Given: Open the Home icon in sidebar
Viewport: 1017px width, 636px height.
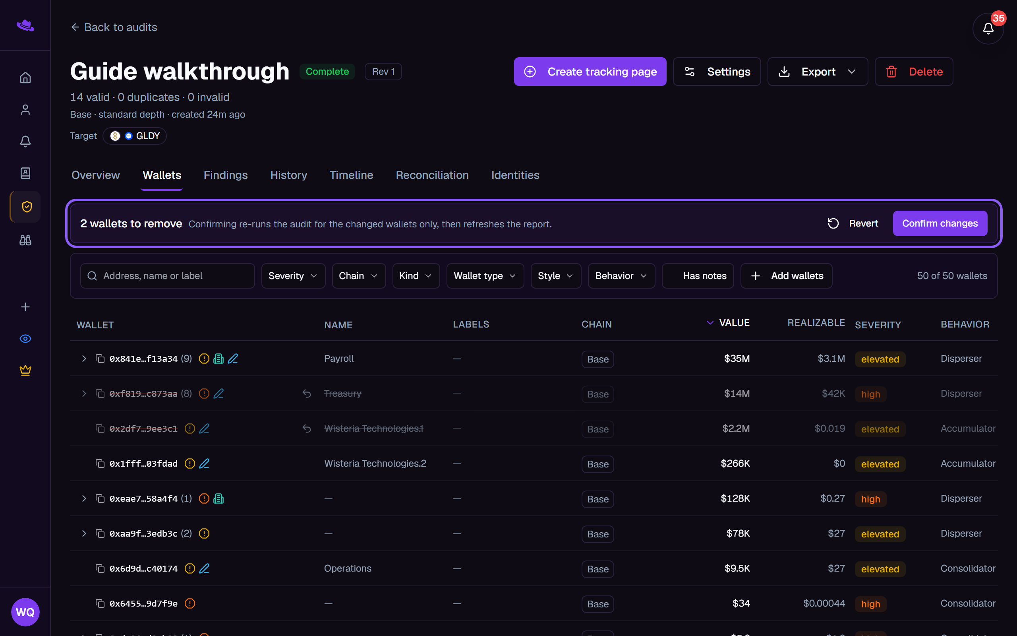Looking at the screenshot, I should pos(25,78).
